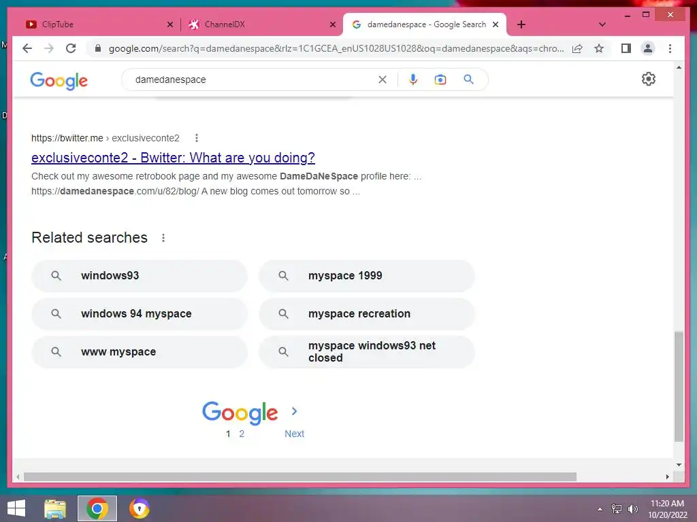This screenshot has height=522, width=697.
Task: Search related term windows93
Action: [139, 276]
